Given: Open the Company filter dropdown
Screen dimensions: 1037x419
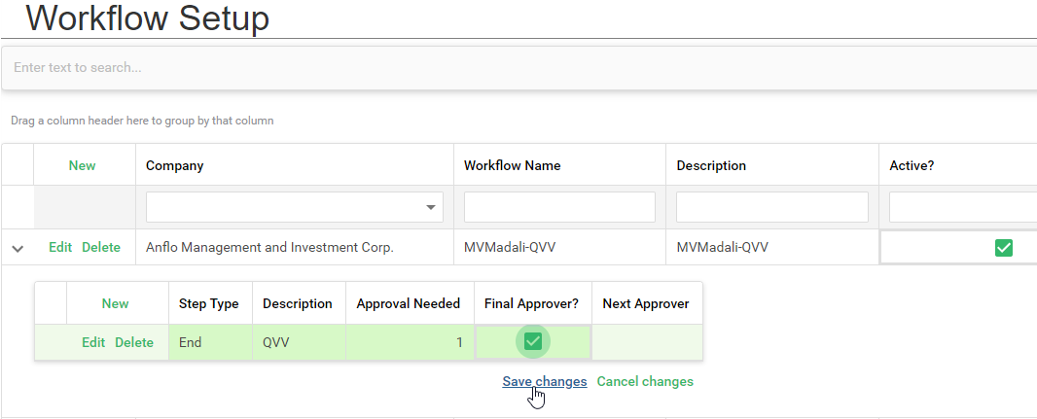Looking at the screenshot, I should tap(430, 207).
